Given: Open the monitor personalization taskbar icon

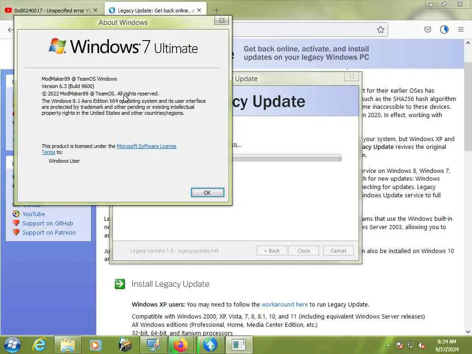Looking at the screenshot, I should tap(153, 345).
